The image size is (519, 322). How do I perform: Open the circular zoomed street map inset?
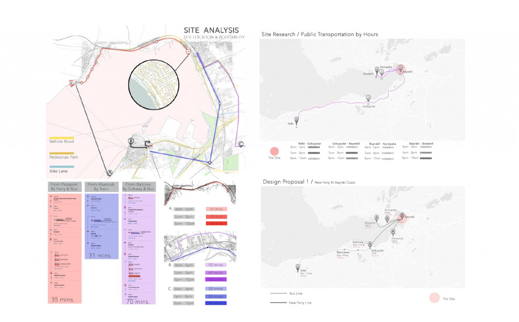tap(154, 85)
